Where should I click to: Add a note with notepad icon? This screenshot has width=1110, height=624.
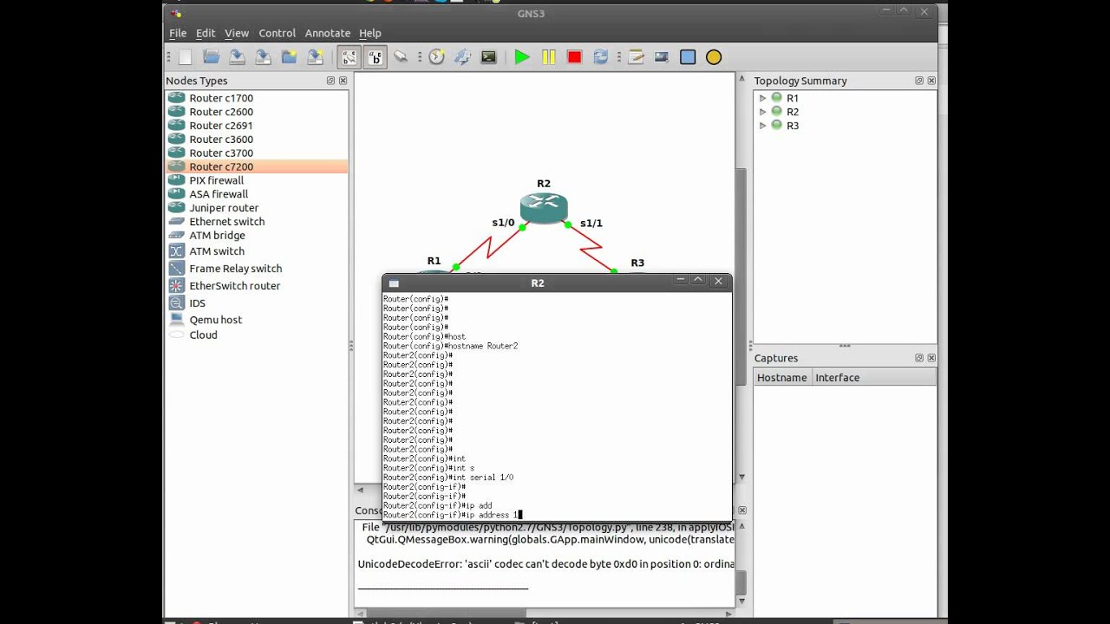pos(636,57)
